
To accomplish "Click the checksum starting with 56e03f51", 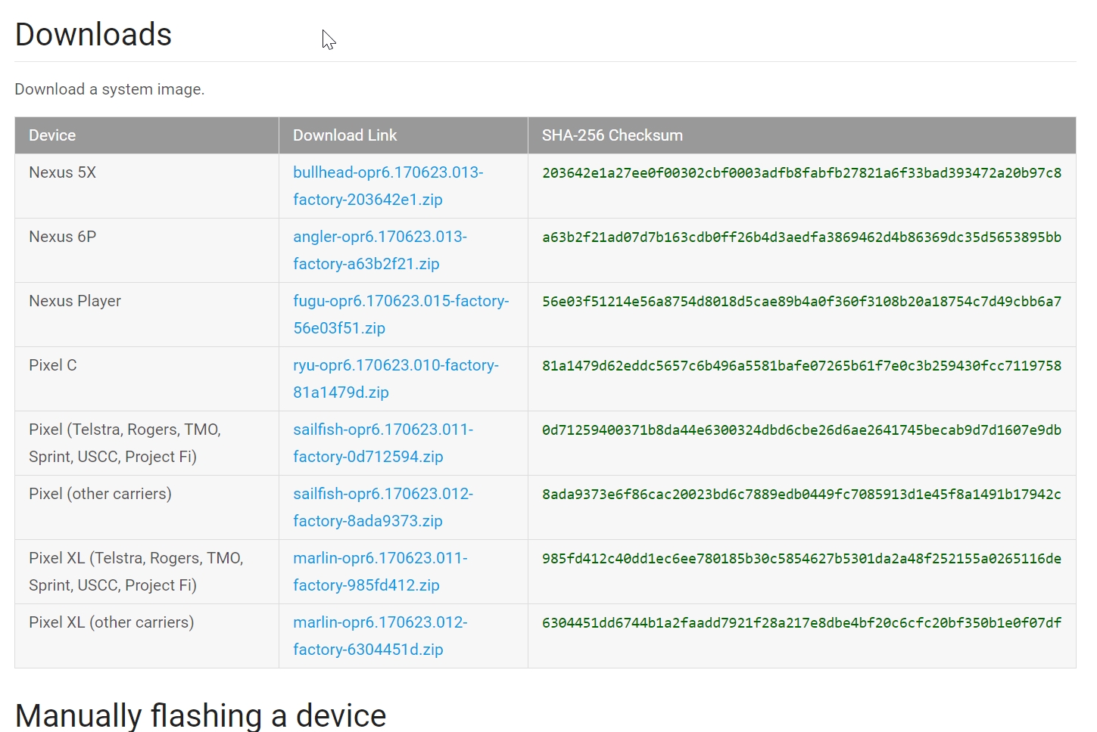I will point(802,302).
